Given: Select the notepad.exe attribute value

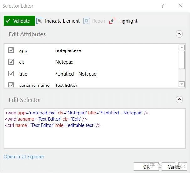Looking at the screenshot, I should 68,50.
